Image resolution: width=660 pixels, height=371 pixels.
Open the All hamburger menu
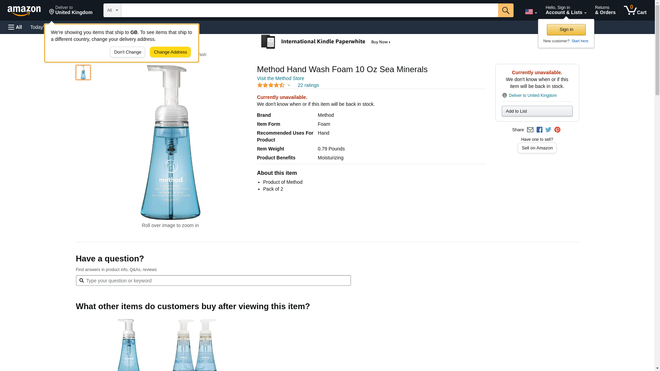15,27
